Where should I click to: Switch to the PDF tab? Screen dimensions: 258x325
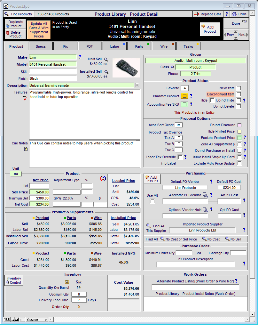click(90, 46)
